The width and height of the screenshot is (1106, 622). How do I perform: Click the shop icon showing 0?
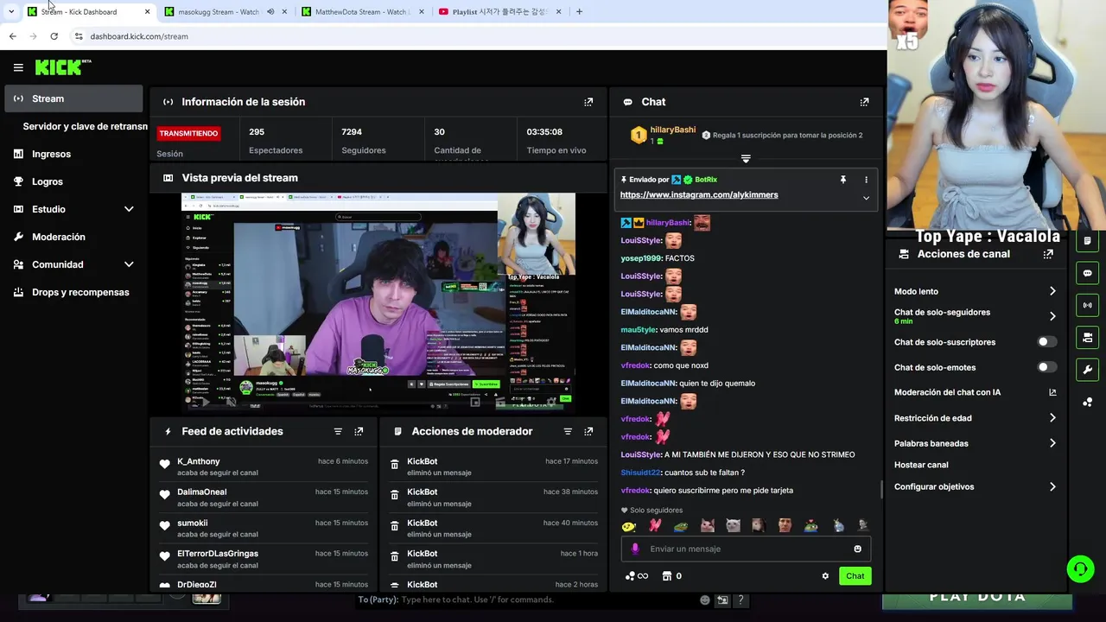tap(671, 576)
